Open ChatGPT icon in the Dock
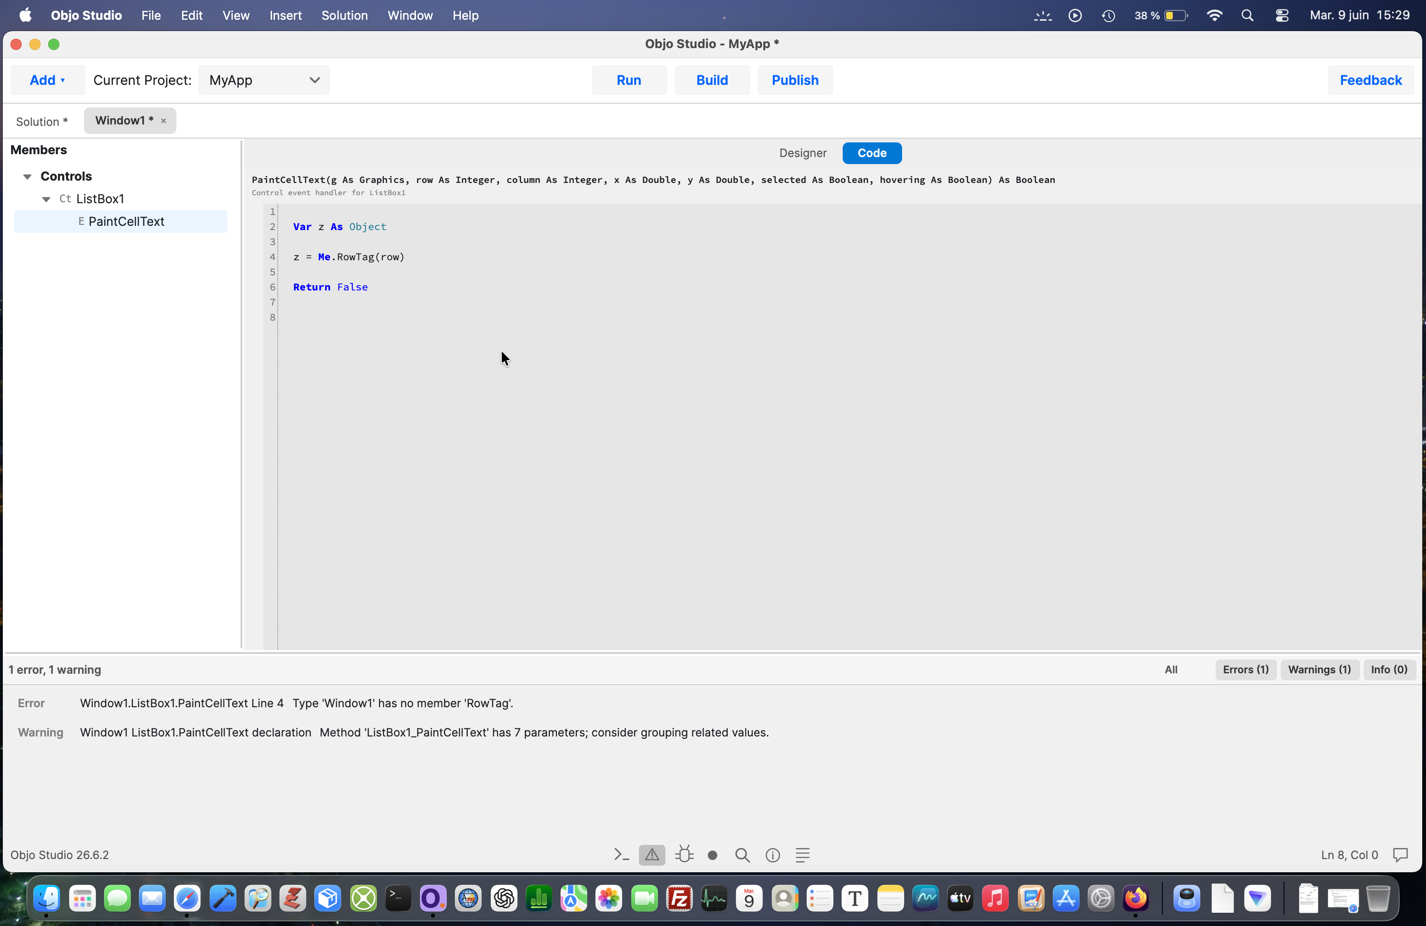Screen dimensions: 1426x926 click(503, 898)
